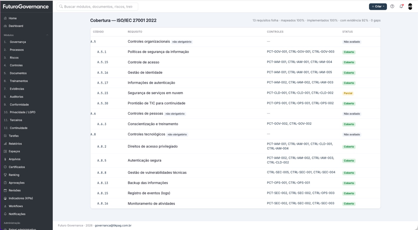Open the user avatar menu

[410, 6]
